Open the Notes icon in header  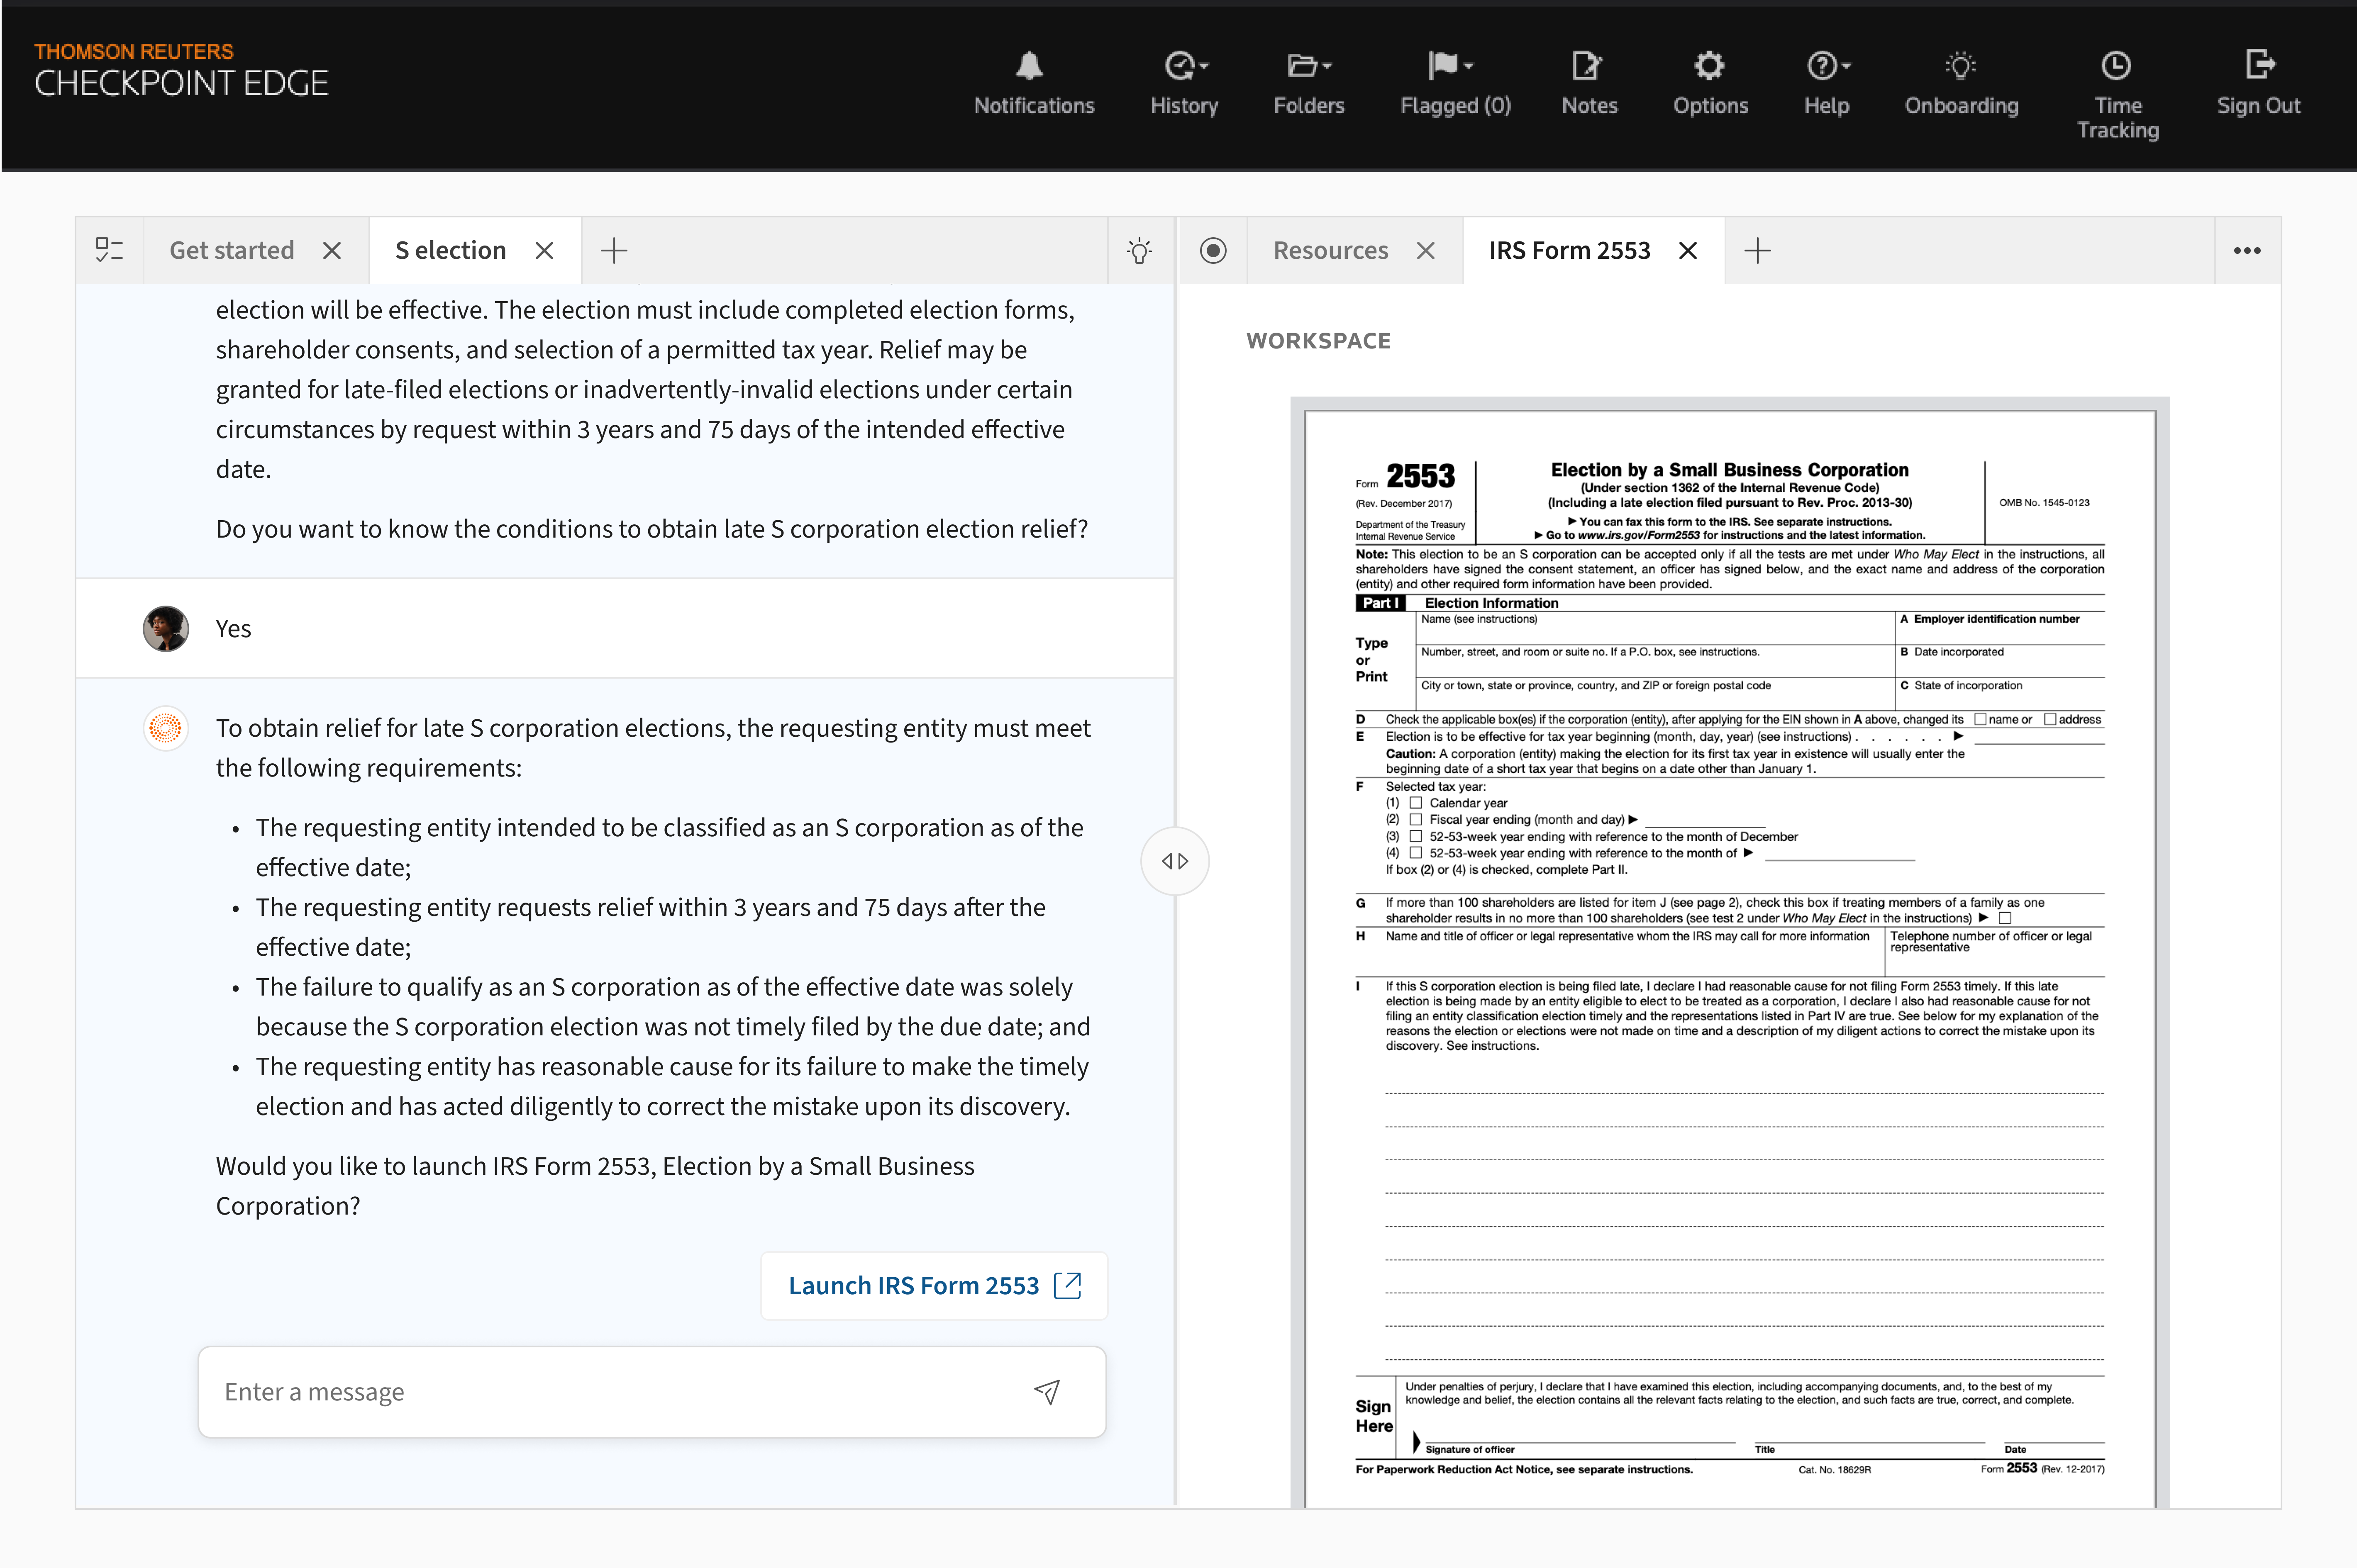[1587, 66]
